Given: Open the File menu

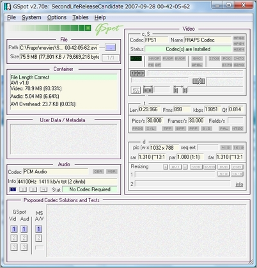Looking at the screenshot, I should [12, 17].
